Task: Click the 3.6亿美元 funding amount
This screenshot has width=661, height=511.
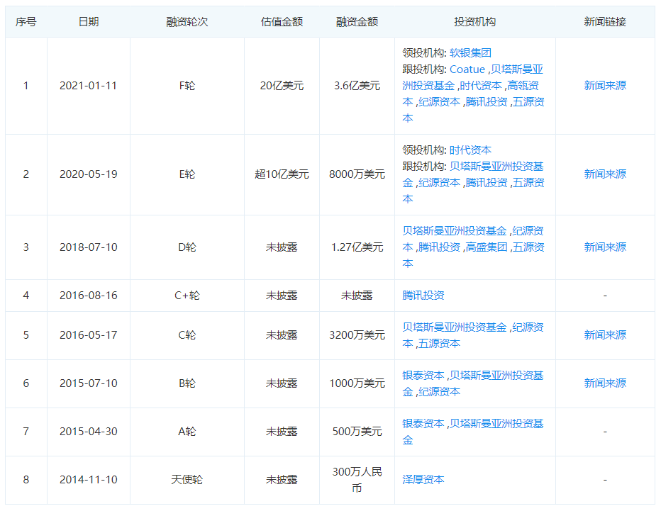Action: [x=357, y=86]
